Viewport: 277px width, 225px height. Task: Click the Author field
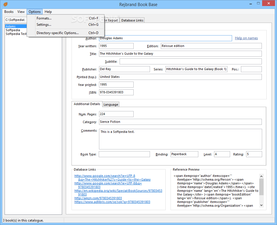click(x=165, y=38)
